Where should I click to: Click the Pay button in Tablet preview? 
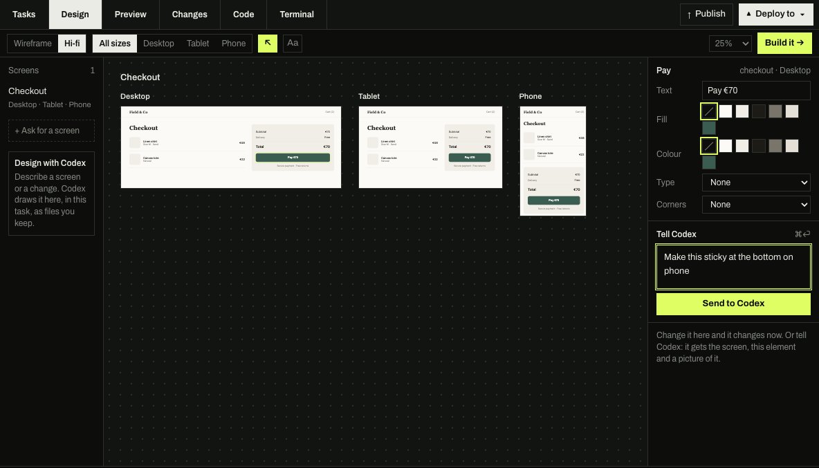point(470,158)
